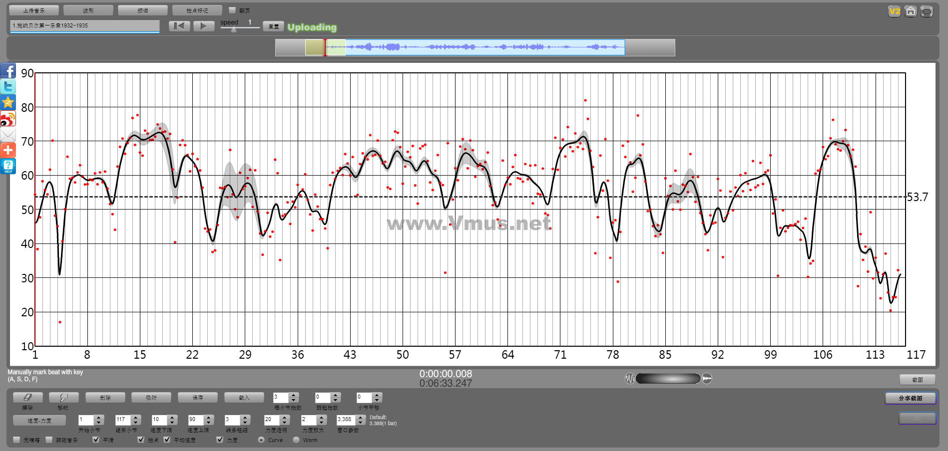
Task: Select the move (移动) tool
Action: (63, 398)
